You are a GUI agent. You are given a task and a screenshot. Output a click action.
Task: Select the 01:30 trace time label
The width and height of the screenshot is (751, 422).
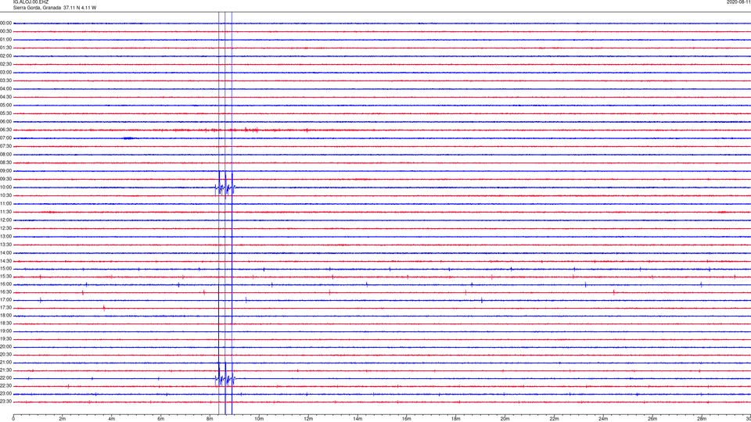click(5, 48)
